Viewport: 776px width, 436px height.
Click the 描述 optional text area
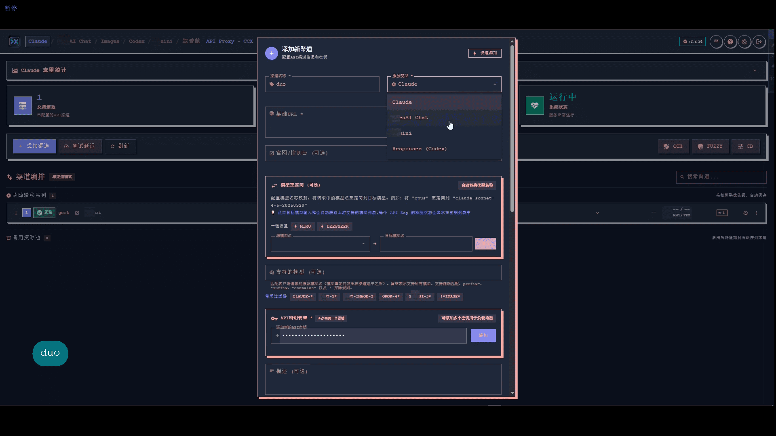[x=383, y=379]
